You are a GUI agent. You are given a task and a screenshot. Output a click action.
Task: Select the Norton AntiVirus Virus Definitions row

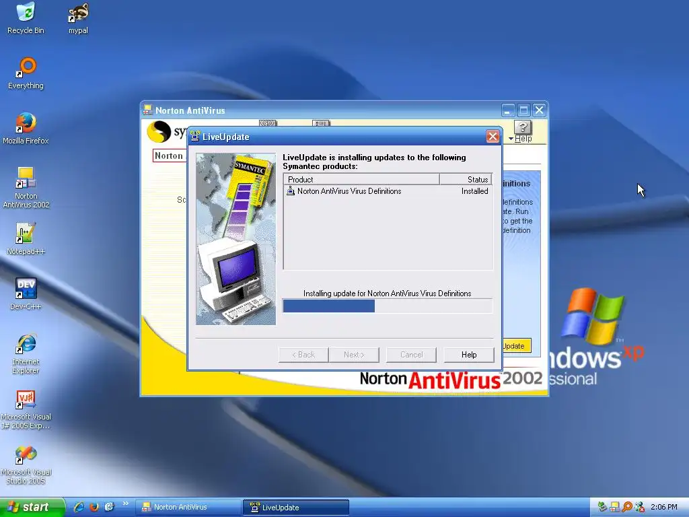(x=388, y=191)
